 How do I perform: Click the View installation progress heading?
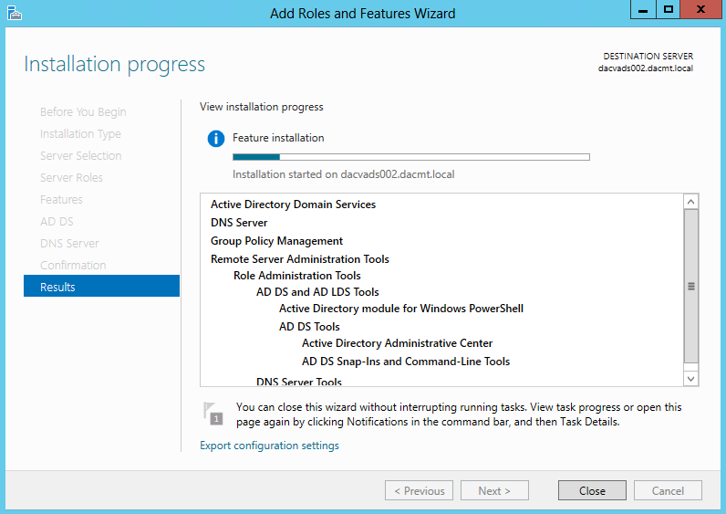coord(262,107)
